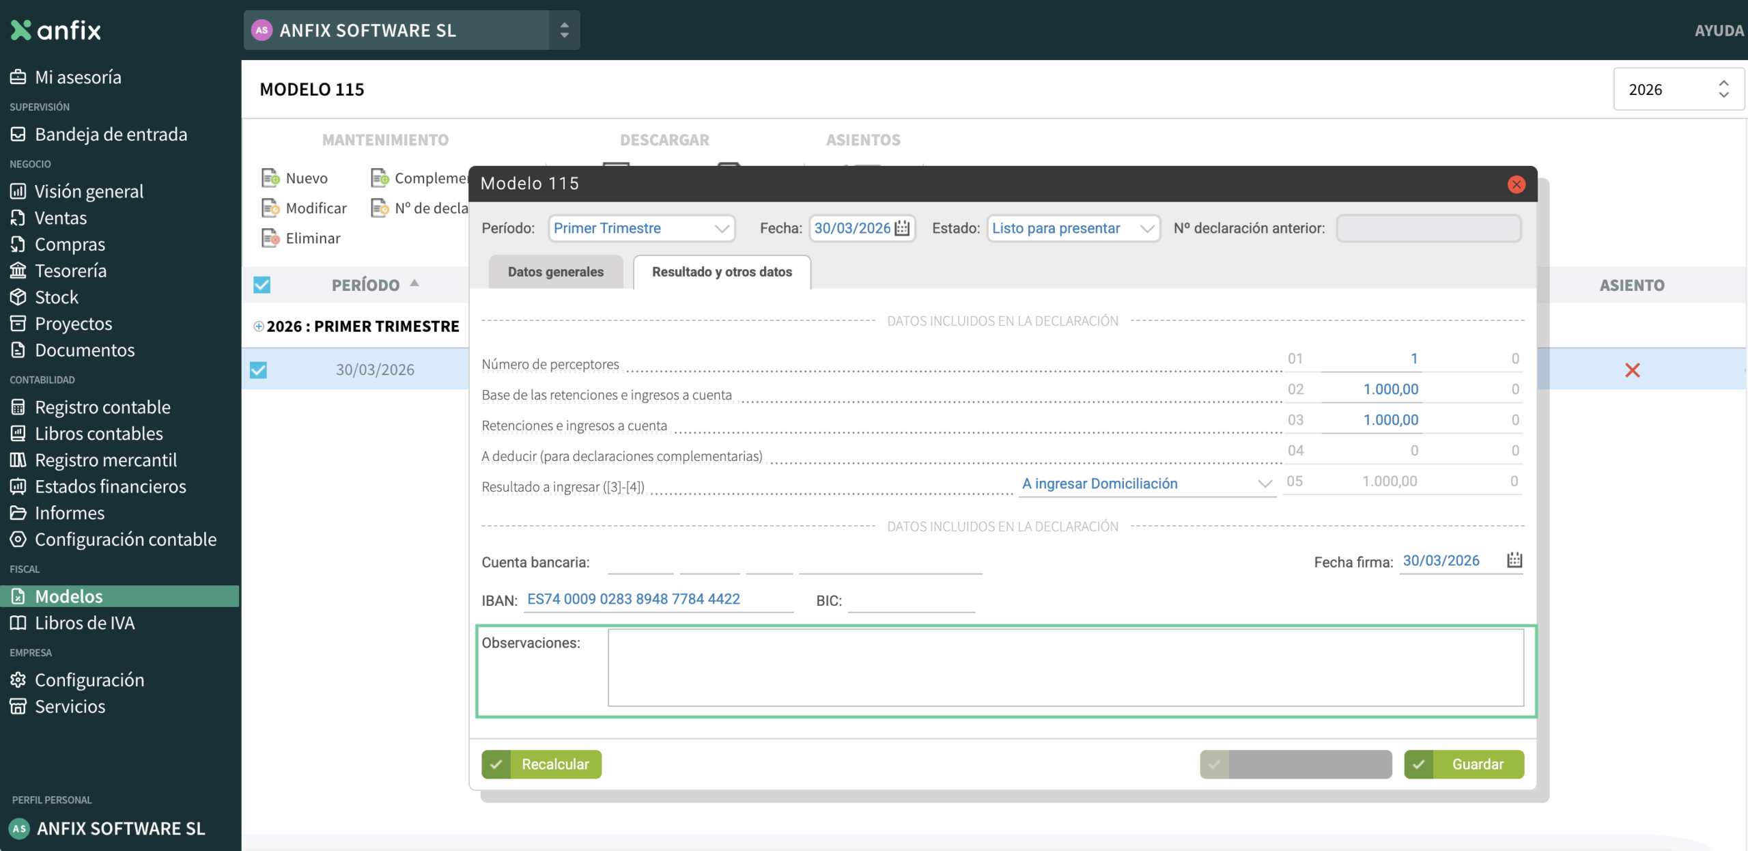
Task: Open Bandeja de entrada in sidebar
Action: (111, 135)
